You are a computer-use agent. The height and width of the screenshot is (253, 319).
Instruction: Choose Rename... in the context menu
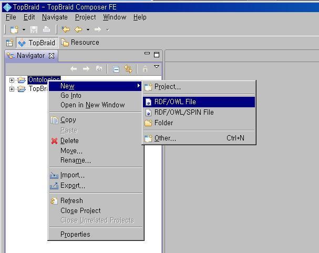click(95, 160)
